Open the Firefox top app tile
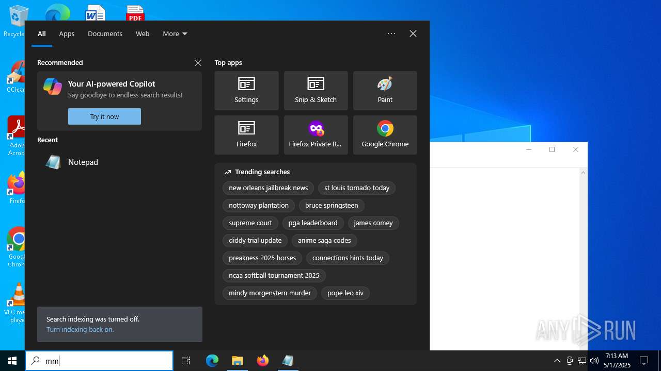Viewport: 661px width, 371px height. click(246, 135)
